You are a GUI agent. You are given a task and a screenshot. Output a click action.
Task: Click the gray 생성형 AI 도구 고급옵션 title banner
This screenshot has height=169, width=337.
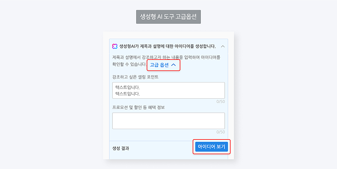click(168, 17)
